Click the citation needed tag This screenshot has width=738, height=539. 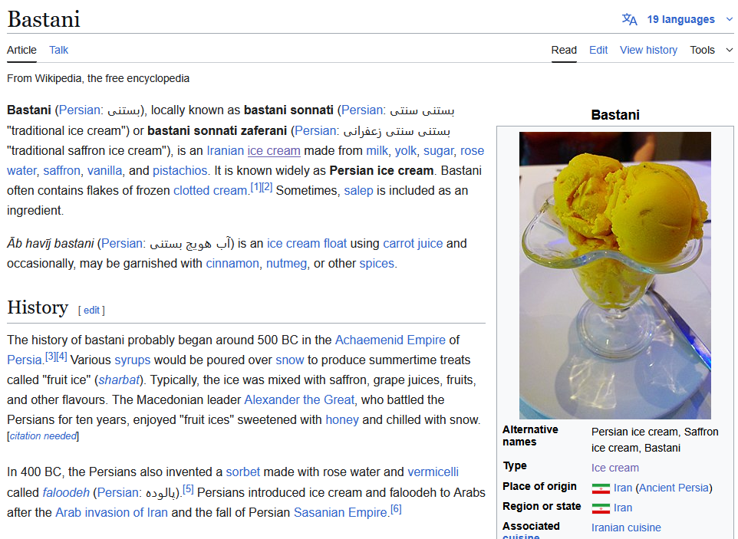43,436
